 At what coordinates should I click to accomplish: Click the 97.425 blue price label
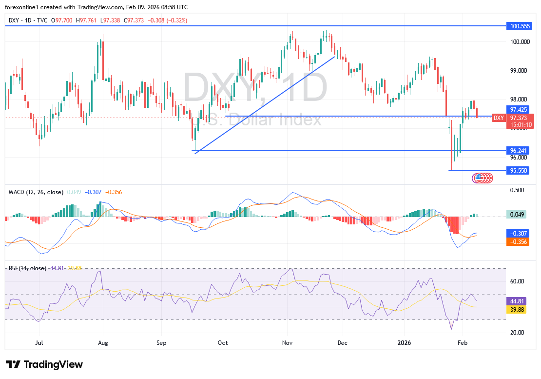518,110
